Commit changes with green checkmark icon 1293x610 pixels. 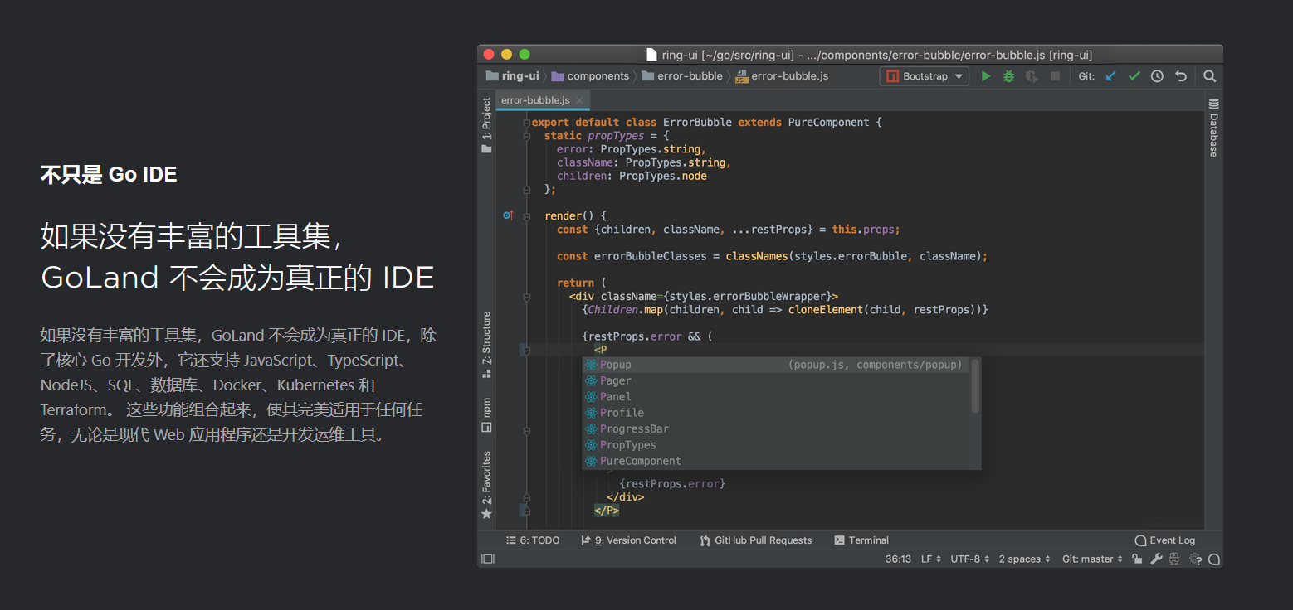coord(1134,76)
